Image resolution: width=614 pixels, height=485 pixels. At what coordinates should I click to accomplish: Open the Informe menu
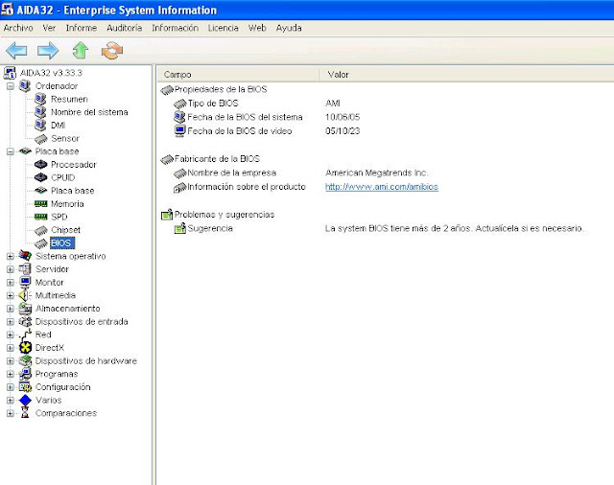pos(81,28)
